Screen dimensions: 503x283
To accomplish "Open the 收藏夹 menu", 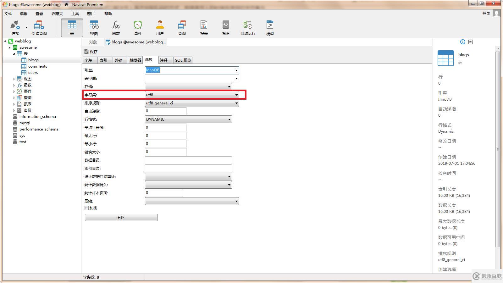I will 57,14.
